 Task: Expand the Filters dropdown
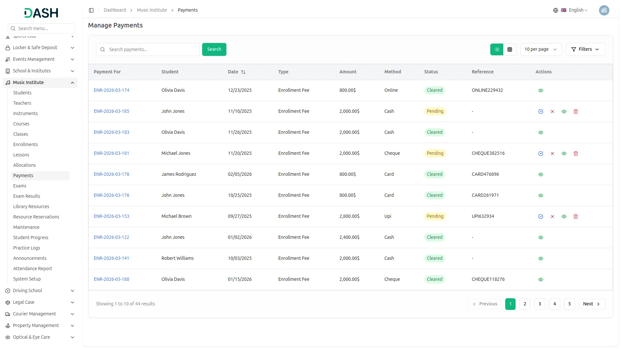tap(585, 49)
